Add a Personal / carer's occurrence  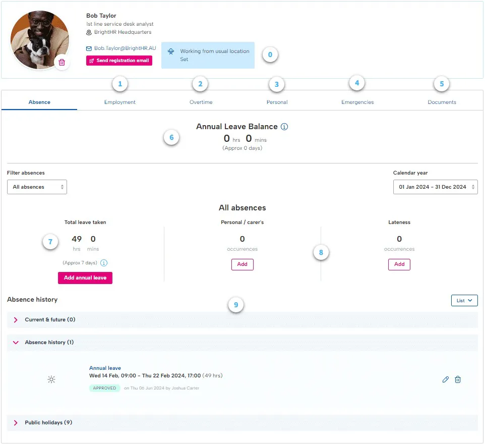242,264
